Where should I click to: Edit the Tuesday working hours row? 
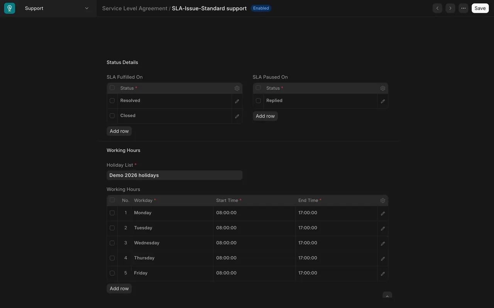383,228
